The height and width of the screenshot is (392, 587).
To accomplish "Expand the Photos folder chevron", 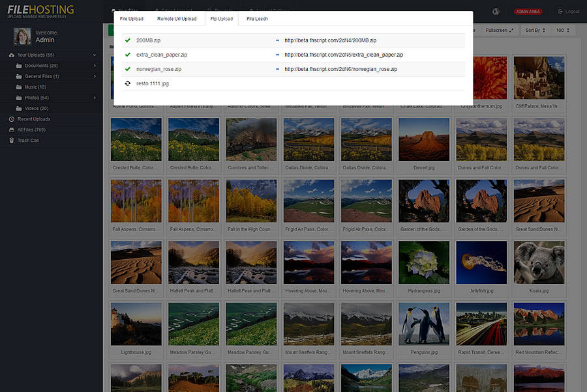I will 95,98.
